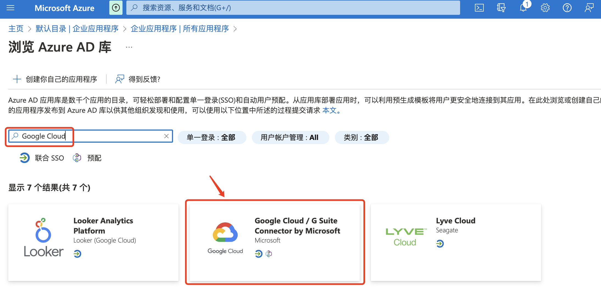Open the notifications bell
Screen dimensions: 601x287
click(x=523, y=8)
